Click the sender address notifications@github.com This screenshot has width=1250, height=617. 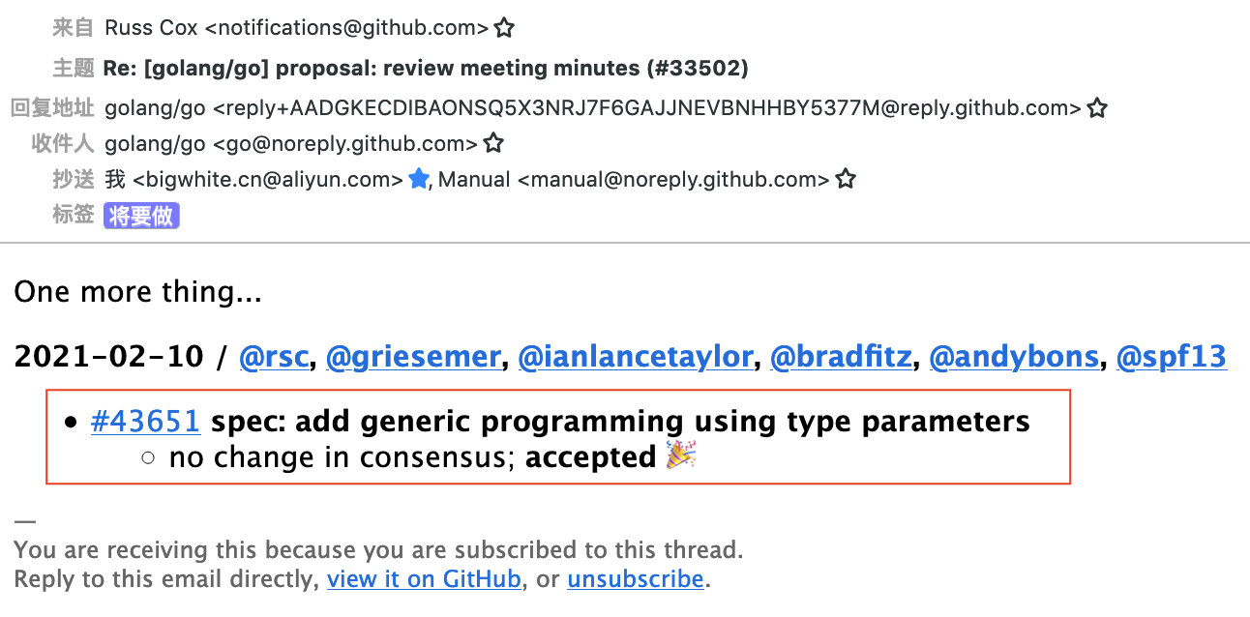pos(347,28)
